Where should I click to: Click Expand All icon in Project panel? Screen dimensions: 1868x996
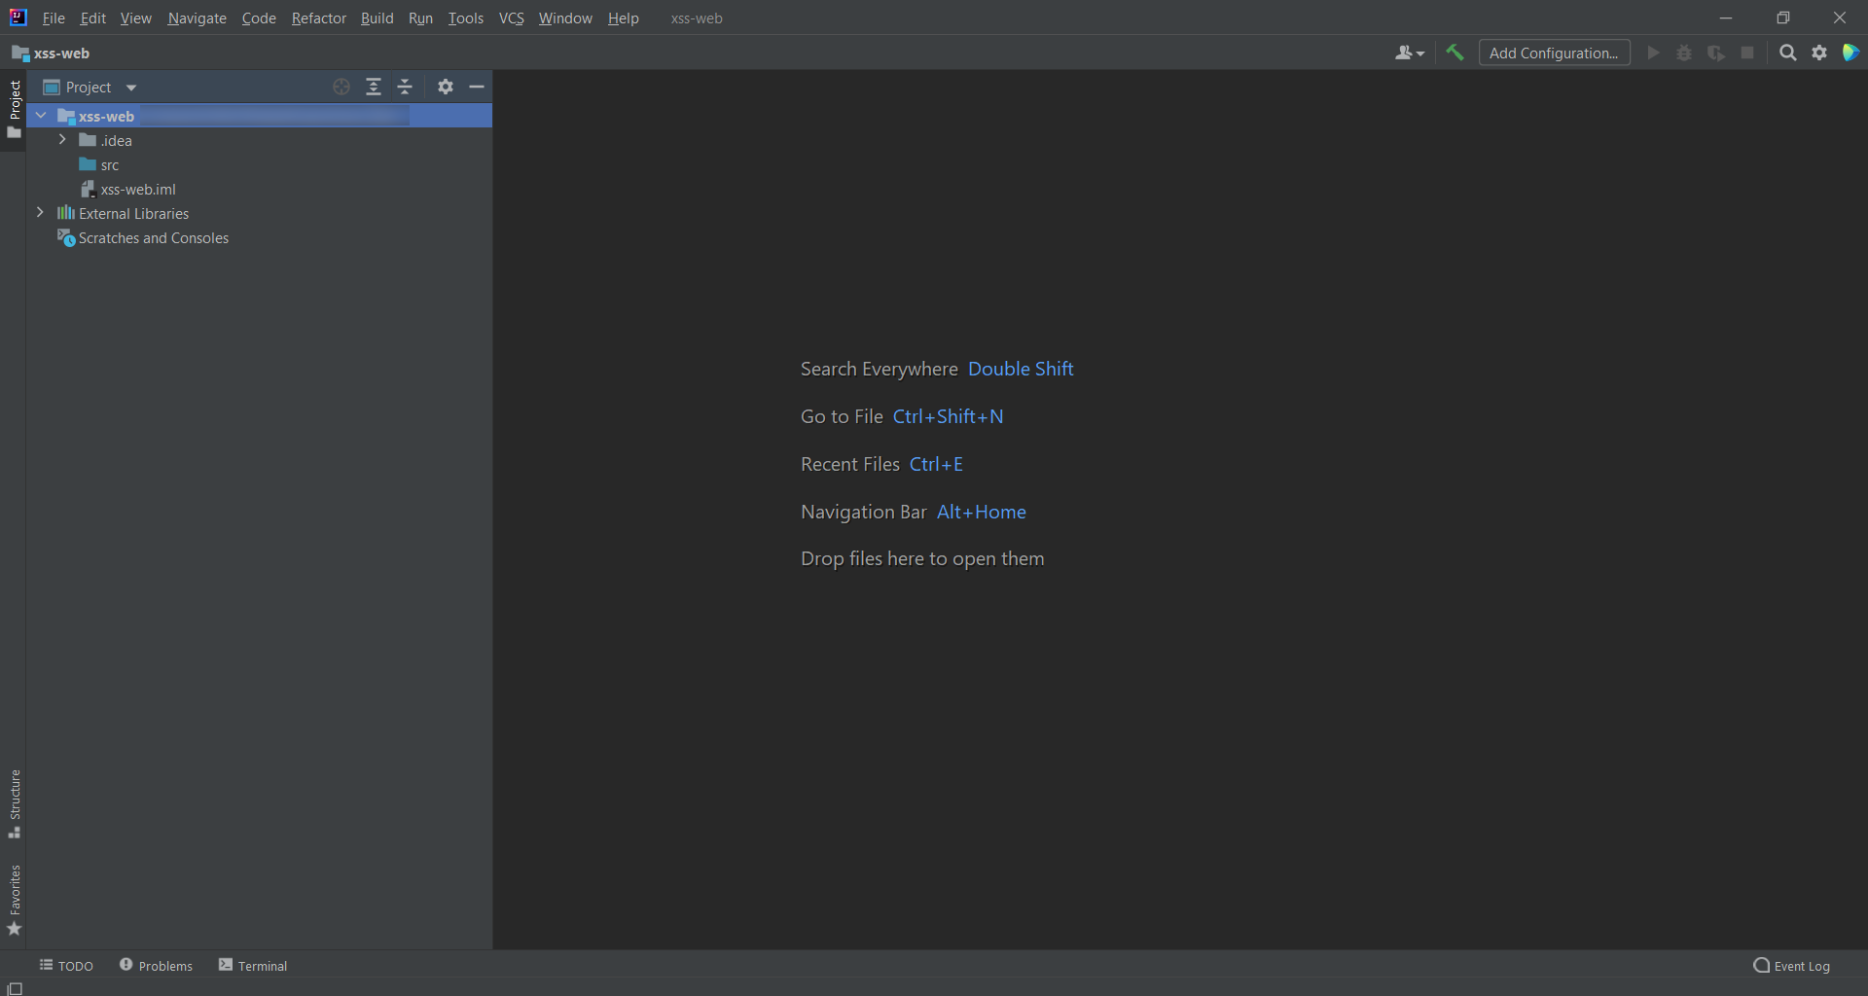coord(374,87)
